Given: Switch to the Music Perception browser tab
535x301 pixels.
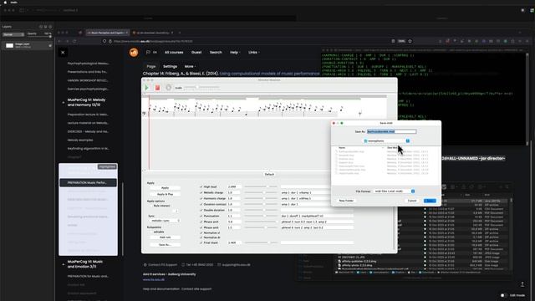Looking at the screenshot, I should (107, 33).
